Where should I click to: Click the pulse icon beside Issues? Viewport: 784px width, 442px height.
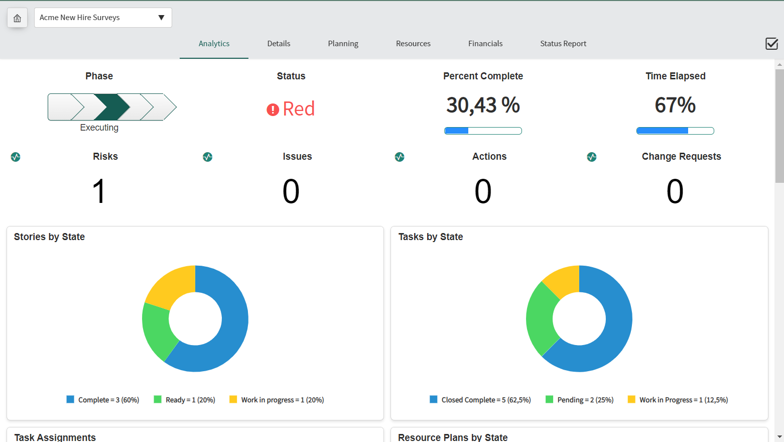208,157
